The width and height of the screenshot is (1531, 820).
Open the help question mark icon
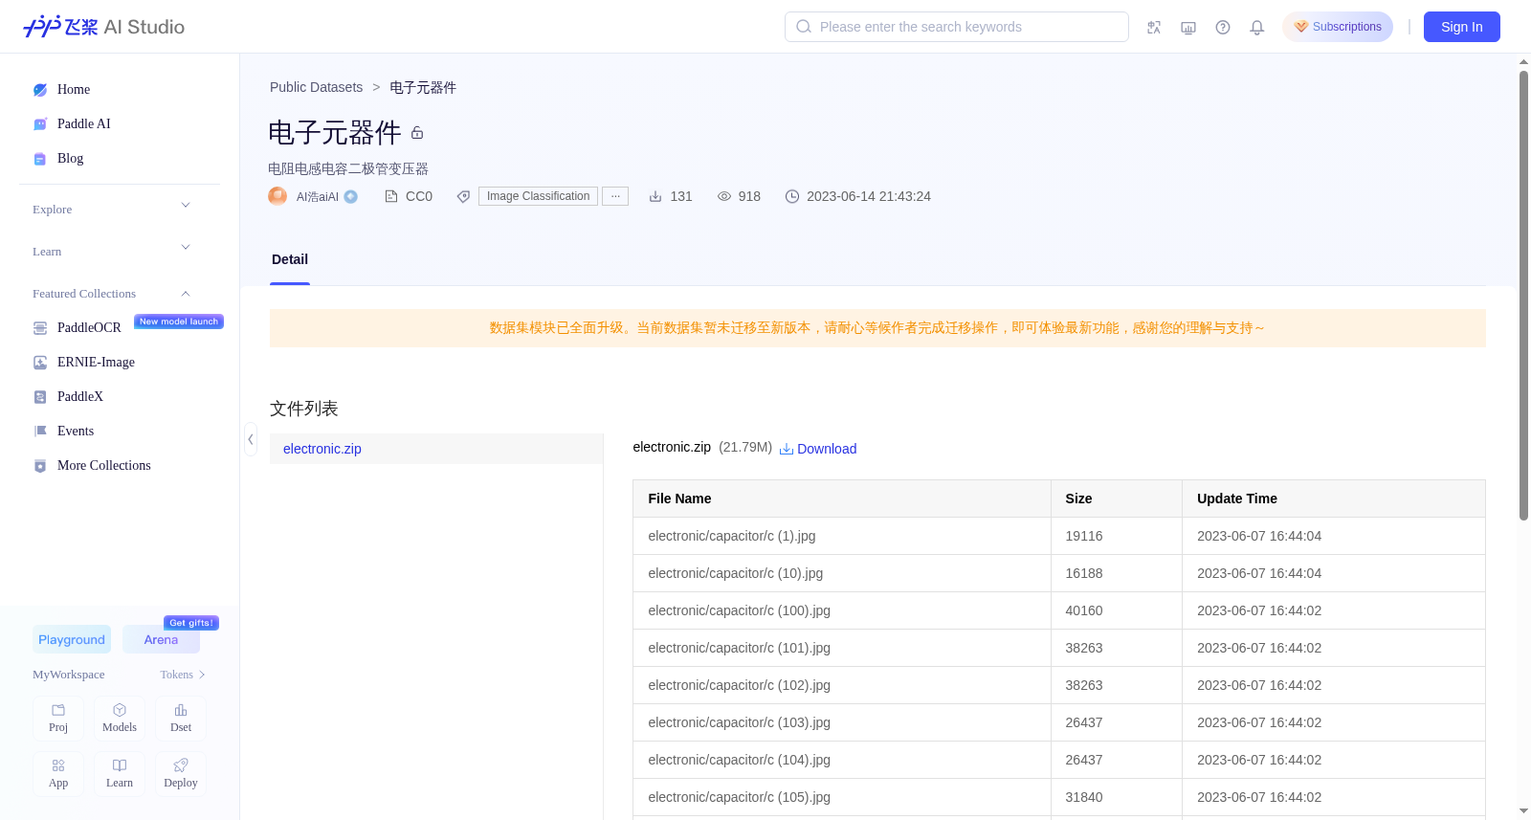[1223, 27]
